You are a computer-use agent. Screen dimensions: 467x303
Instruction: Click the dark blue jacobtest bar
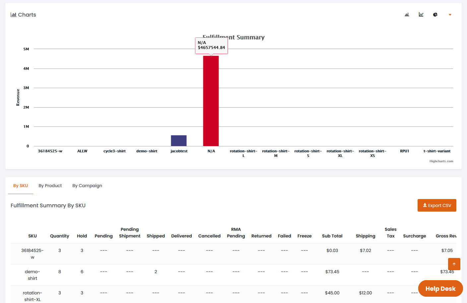[179, 141]
